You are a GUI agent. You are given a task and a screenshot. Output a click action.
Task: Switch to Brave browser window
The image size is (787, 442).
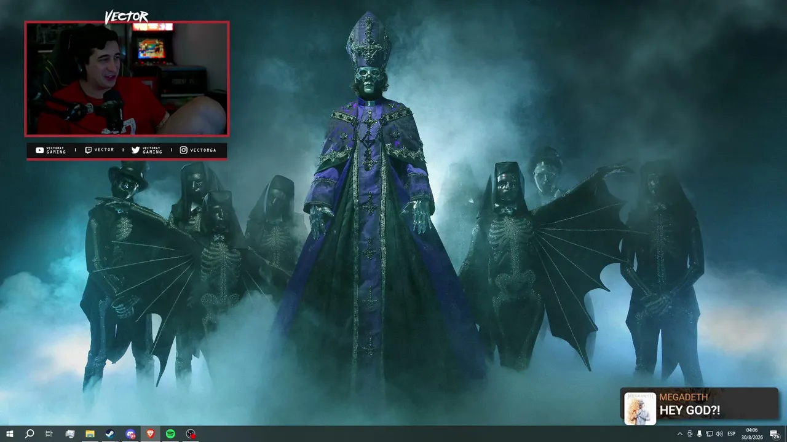[x=151, y=434]
